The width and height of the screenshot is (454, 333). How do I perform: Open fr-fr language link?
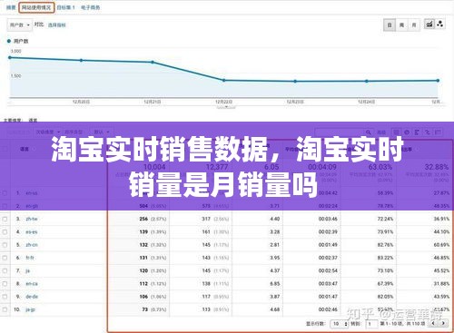[30, 258]
